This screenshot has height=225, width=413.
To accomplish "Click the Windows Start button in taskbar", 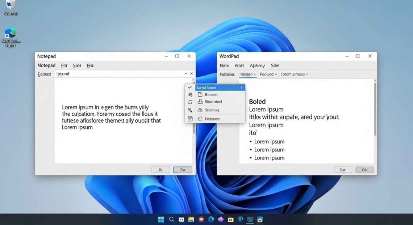I will coord(161,219).
